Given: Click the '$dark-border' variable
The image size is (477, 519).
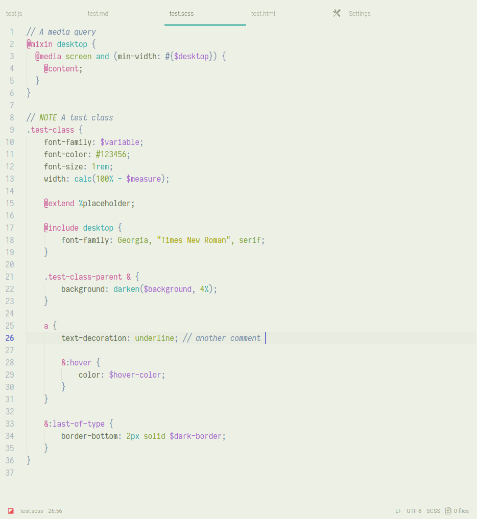Looking at the screenshot, I should (196, 436).
